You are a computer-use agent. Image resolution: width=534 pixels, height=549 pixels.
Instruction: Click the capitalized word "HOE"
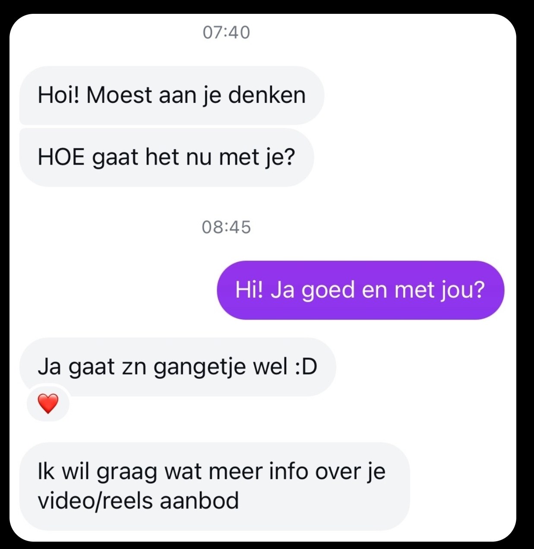[61, 157]
